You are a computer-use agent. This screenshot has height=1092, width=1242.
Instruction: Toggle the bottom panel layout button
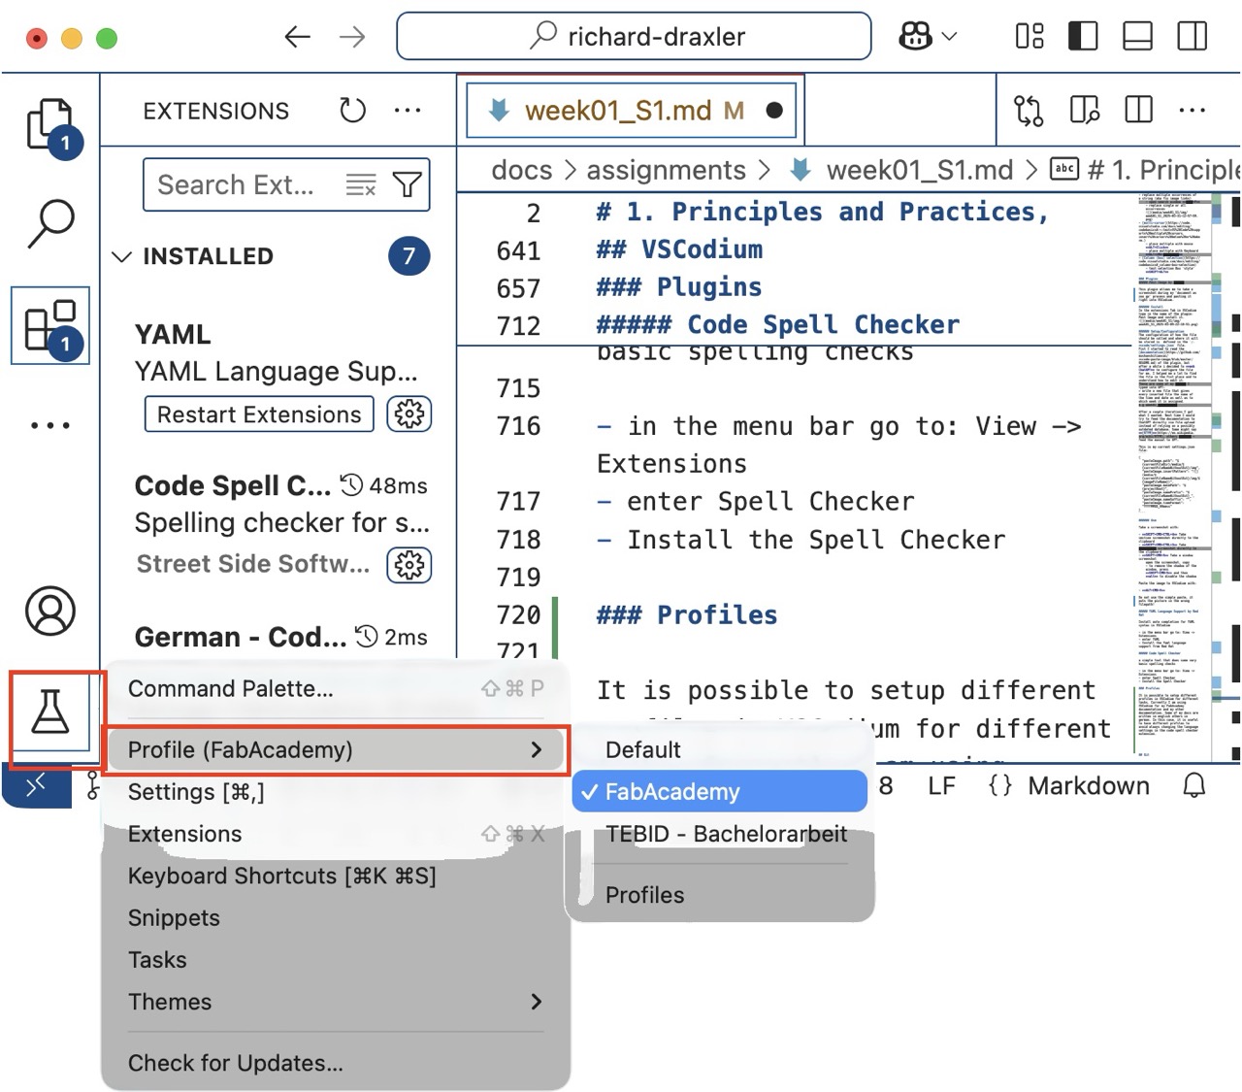pos(1137,37)
